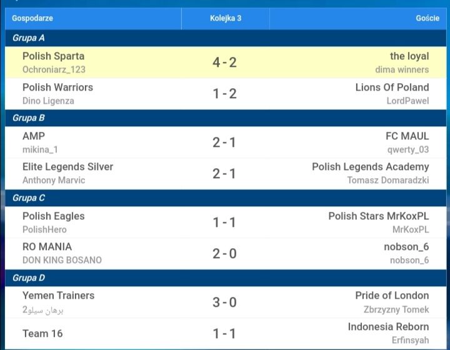Click the Kolejka 3 column header

coord(226,18)
